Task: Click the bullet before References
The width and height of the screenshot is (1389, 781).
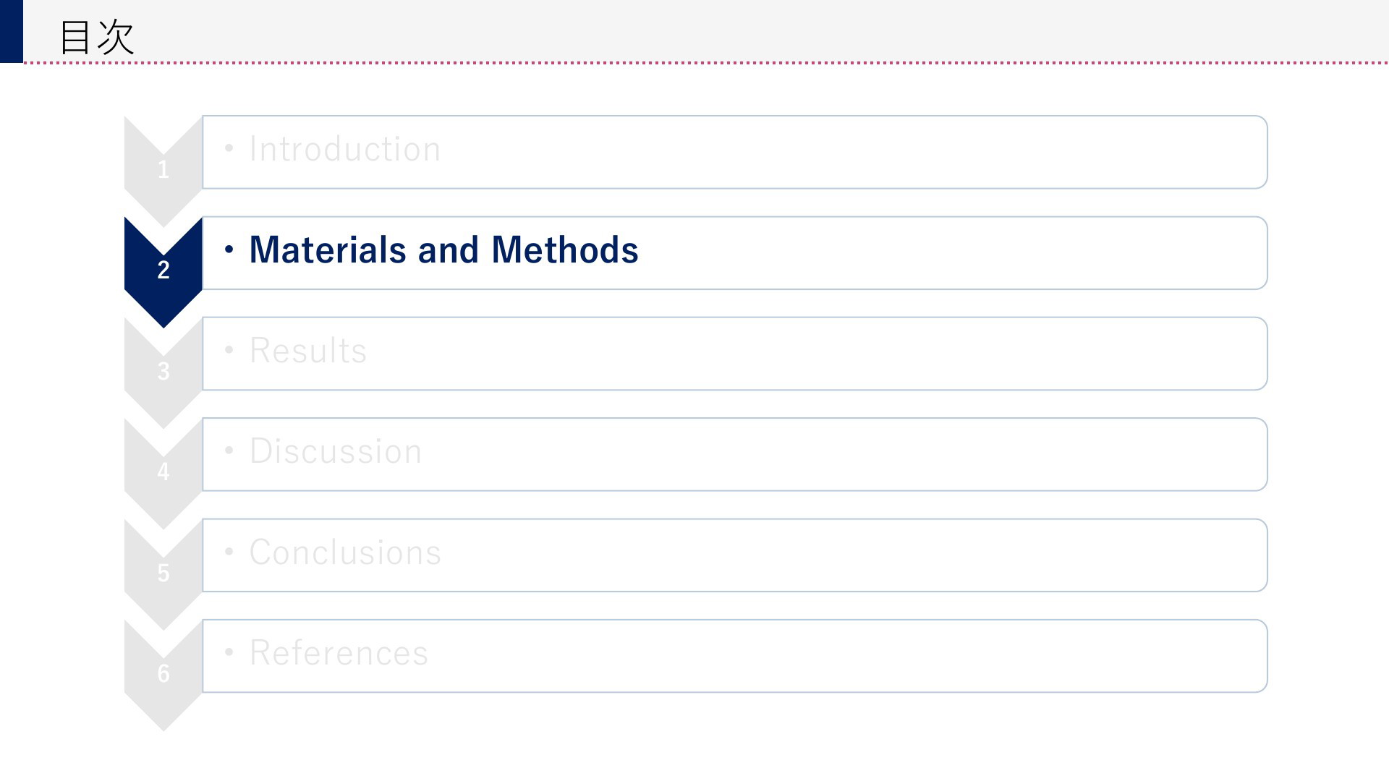Action: (229, 653)
